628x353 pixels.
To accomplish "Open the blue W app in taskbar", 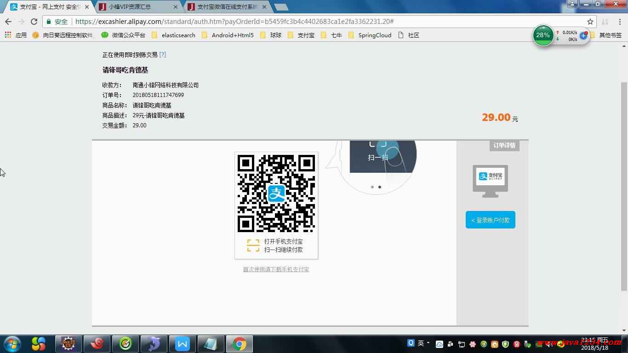I will tap(183, 344).
